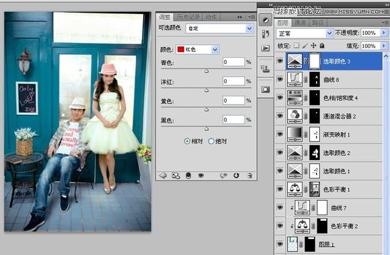
Task: Switch to the 通道 tab
Action: click(300, 23)
